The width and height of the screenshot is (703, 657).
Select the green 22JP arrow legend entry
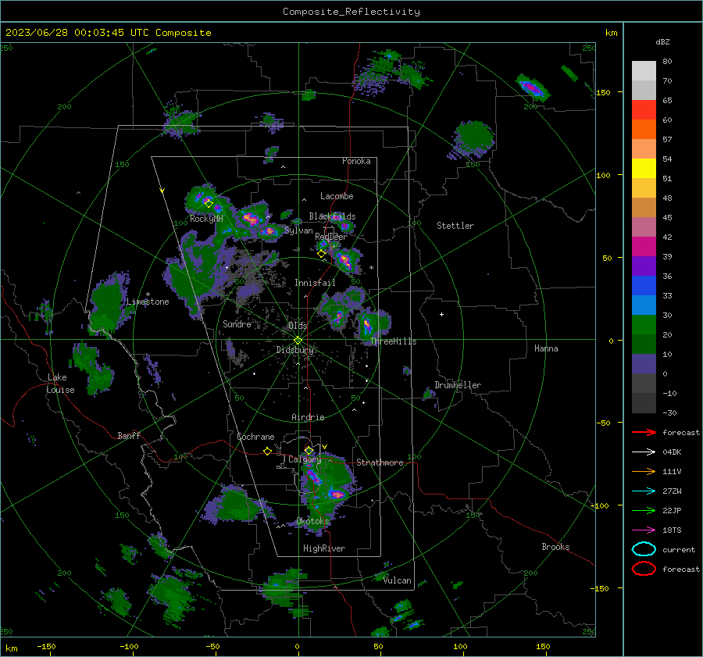(x=644, y=510)
